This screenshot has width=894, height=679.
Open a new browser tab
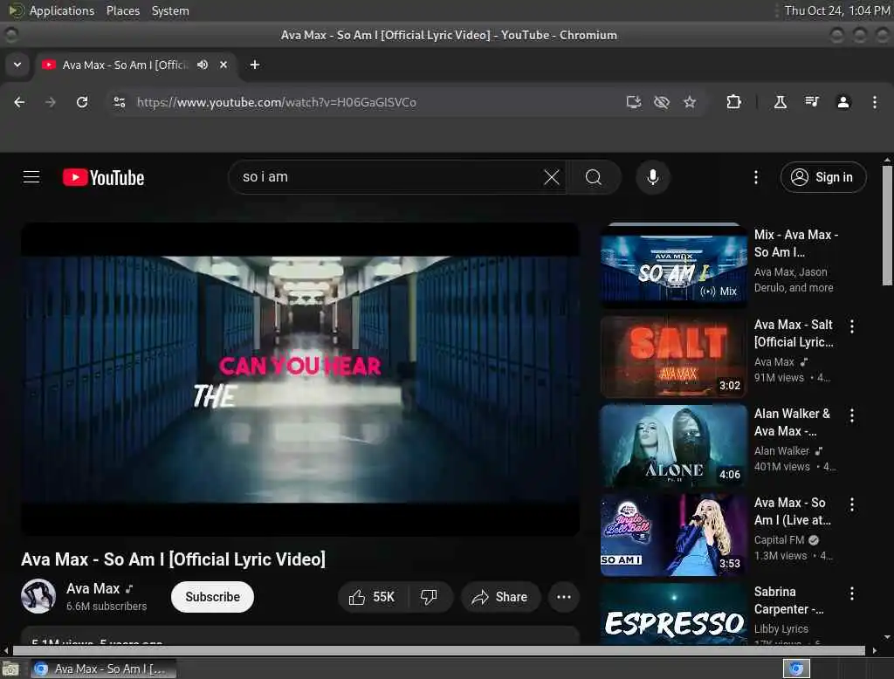[x=255, y=65]
